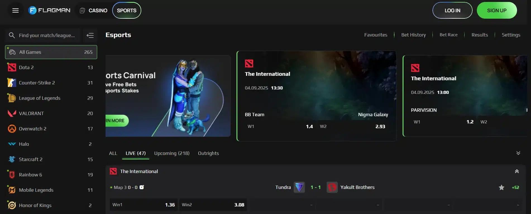Open Counter-Strike 2 in the sidebar

(37, 83)
